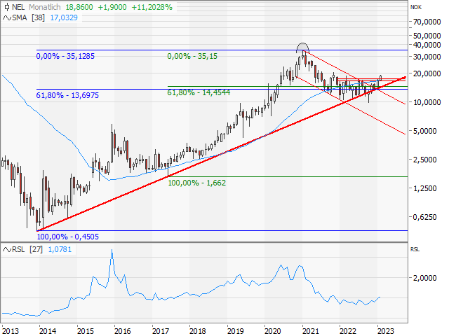Viewport: 449px width, 336px height.
Task: Click the change value +1,9000
Action: 112,7
